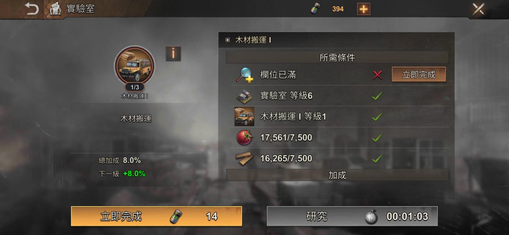
Task: Open the info 'i' button
Action: (173, 53)
